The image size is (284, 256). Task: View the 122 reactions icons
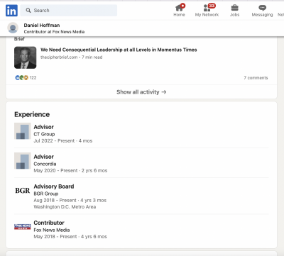21,77
